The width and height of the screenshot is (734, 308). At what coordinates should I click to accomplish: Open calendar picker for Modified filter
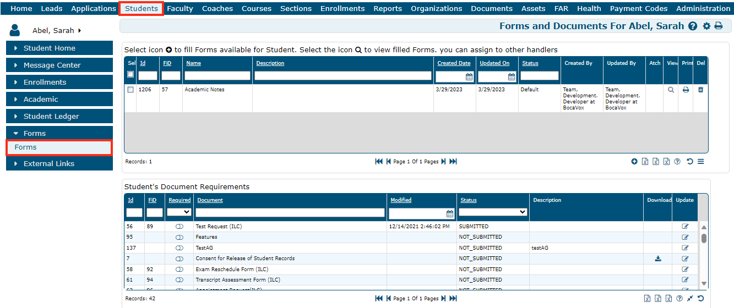[450, 213]
